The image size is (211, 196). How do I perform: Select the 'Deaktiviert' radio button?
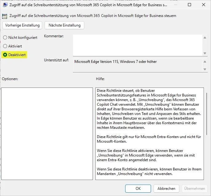point(5,55)
